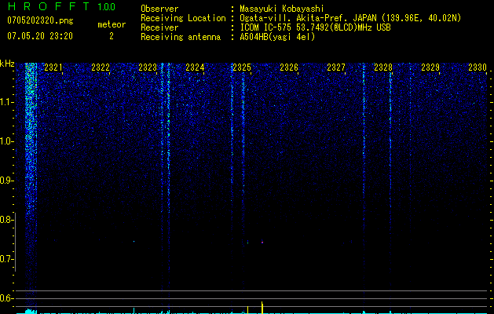Click the meteor label
The width and height of the screenshot is (494, 314).
click(x=112, y=24)
